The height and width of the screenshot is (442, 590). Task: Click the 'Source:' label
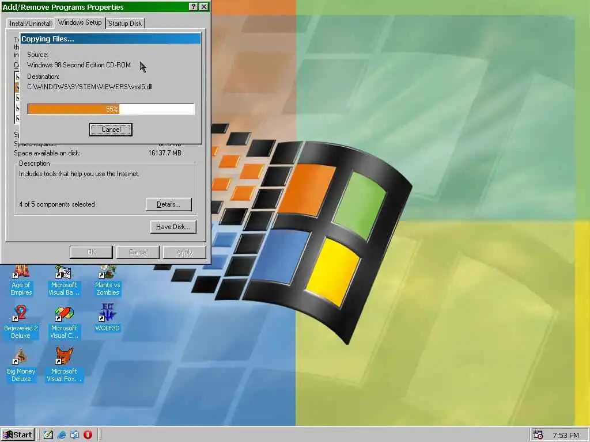[37, 55]
